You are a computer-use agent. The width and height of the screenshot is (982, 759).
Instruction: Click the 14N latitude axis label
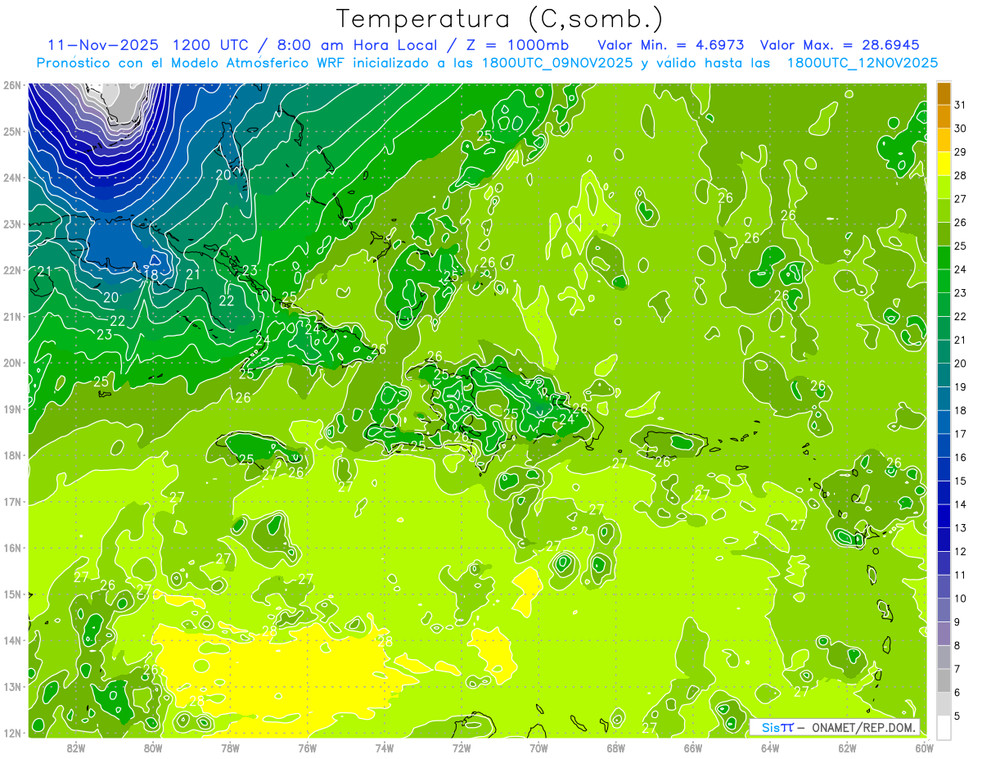pos(12,640)
